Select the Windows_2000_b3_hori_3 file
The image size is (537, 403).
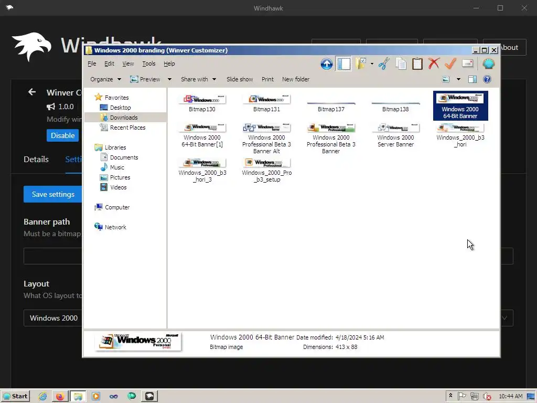pyautogui.click(x=202, y=171)
